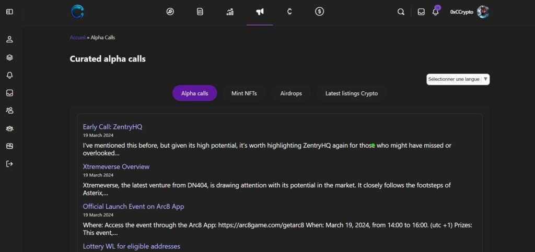Open the megaphone alpha calls nav icon
This screenshot has height=252, width=535.
[260, 12]
